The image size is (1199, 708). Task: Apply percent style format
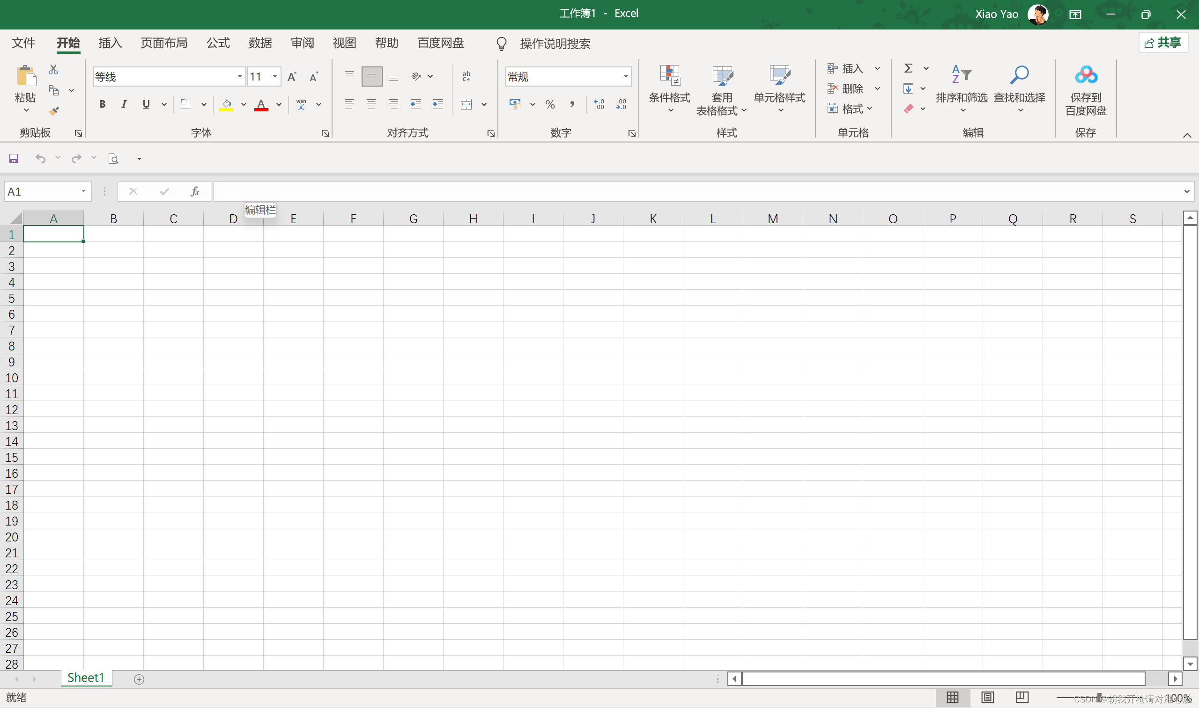(x=550, y=104)
